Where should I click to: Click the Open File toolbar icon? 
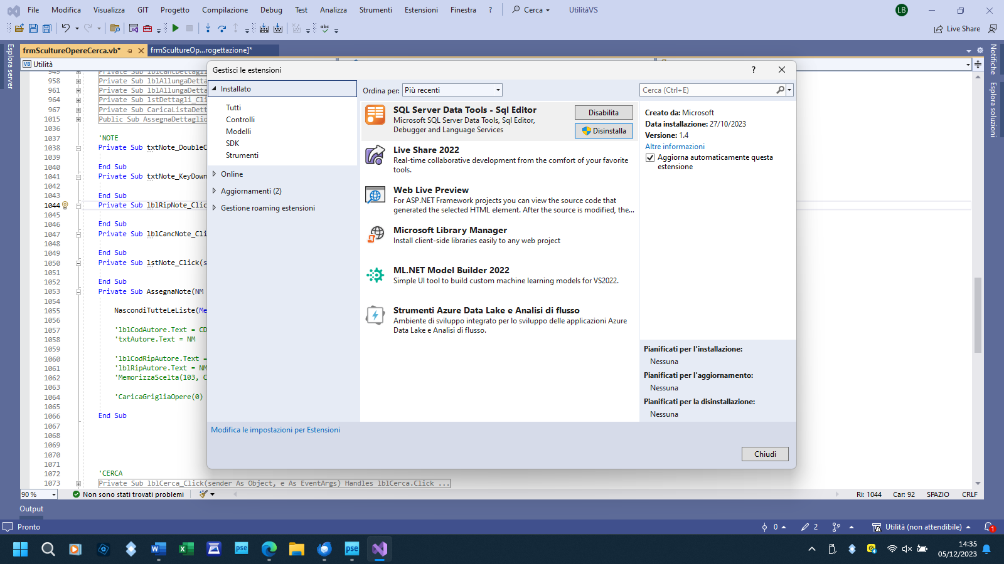tap(19, 28)
